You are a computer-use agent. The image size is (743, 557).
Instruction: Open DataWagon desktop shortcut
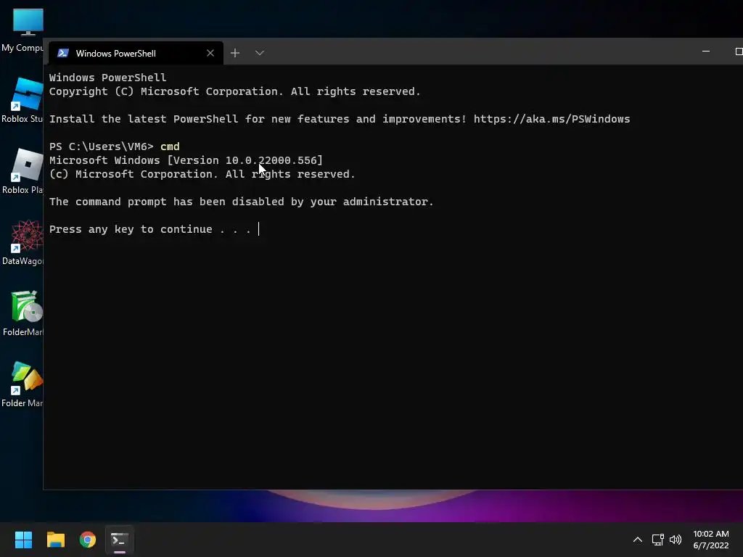(x=22, y=242)
